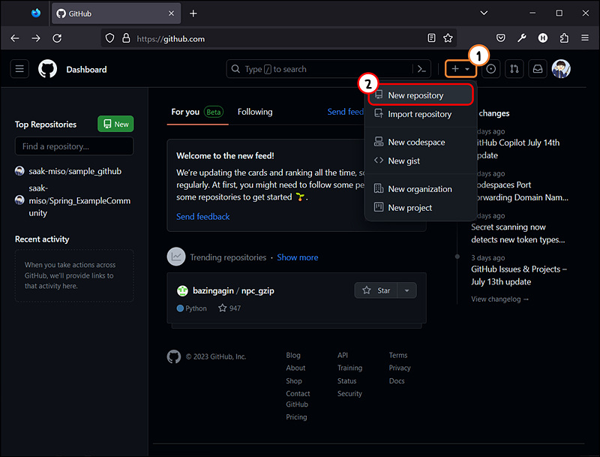Switch to the For you tab
The height and width of the screenshot is (457, 600).
point(197,112)
